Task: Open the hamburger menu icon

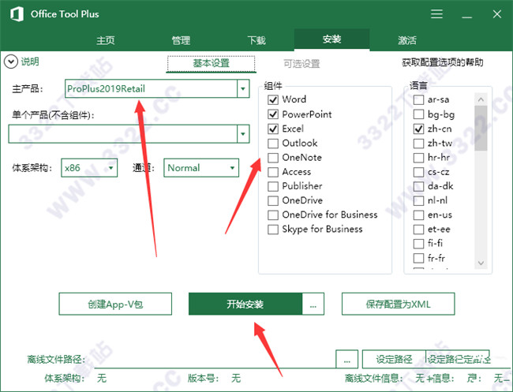Action: pos(436,13)
